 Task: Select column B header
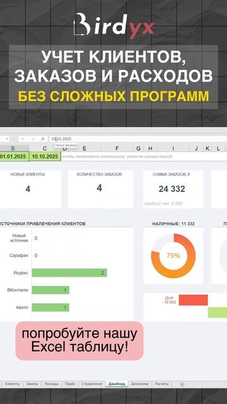pos(13,148)
